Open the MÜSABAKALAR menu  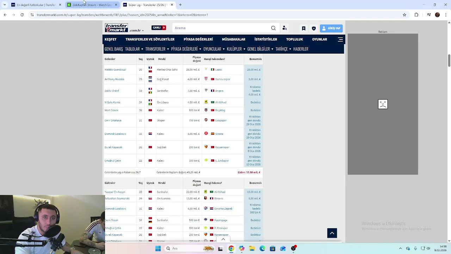(x=233, y=40)
